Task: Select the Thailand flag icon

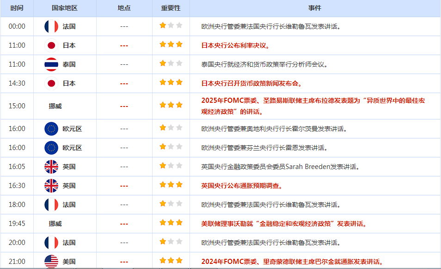Action: (x=52, y=64)
